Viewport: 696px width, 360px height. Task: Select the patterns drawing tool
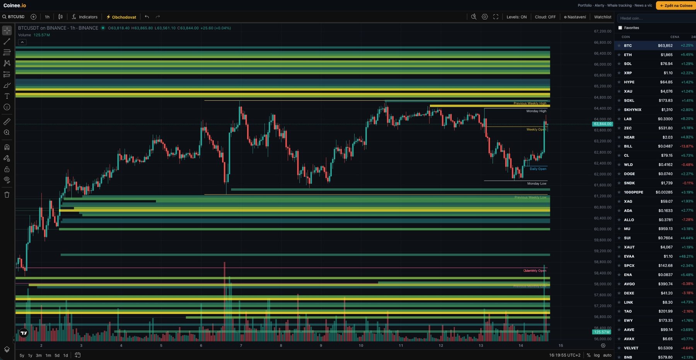[x=7, y=63]
